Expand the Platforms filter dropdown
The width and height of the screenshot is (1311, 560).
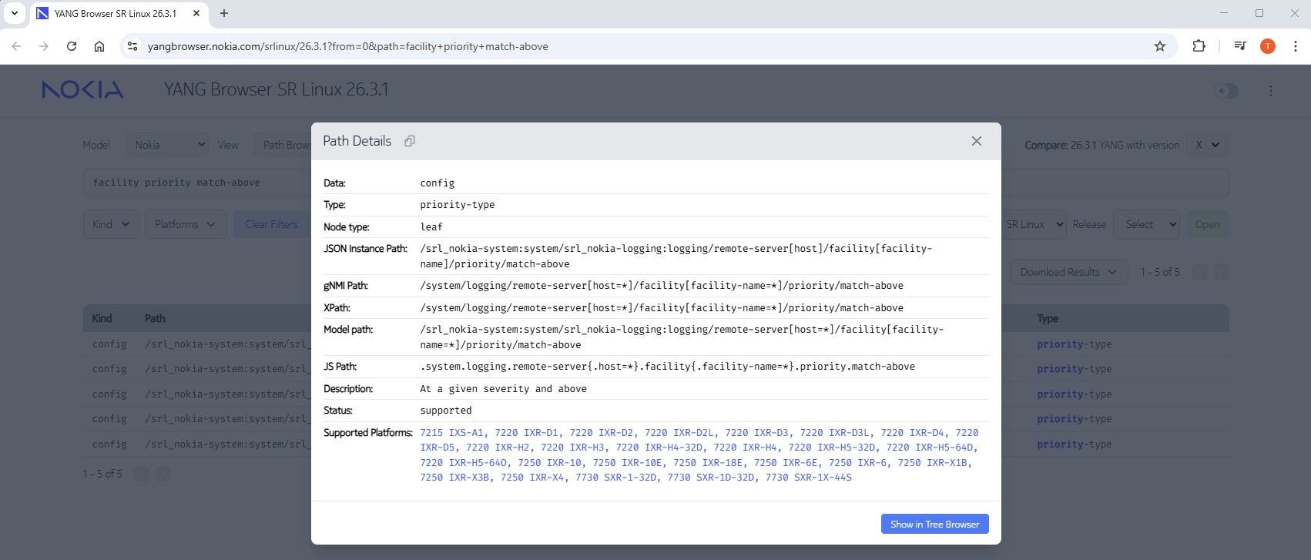coord(186,224)
